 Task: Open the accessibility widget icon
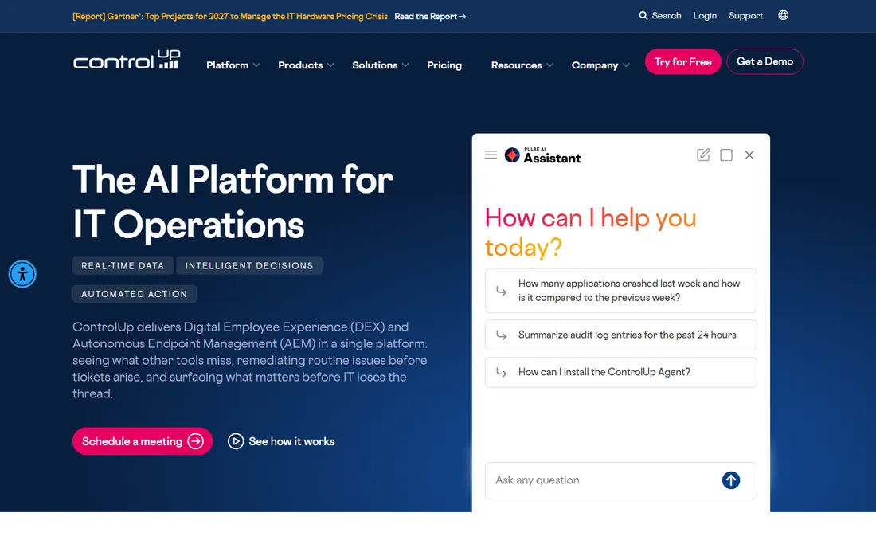(x=22, y=274)
